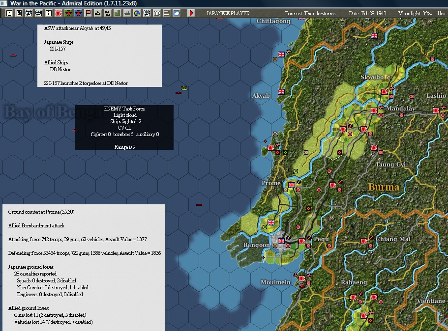Click the orange flag toolbar icon

point(88,13)
